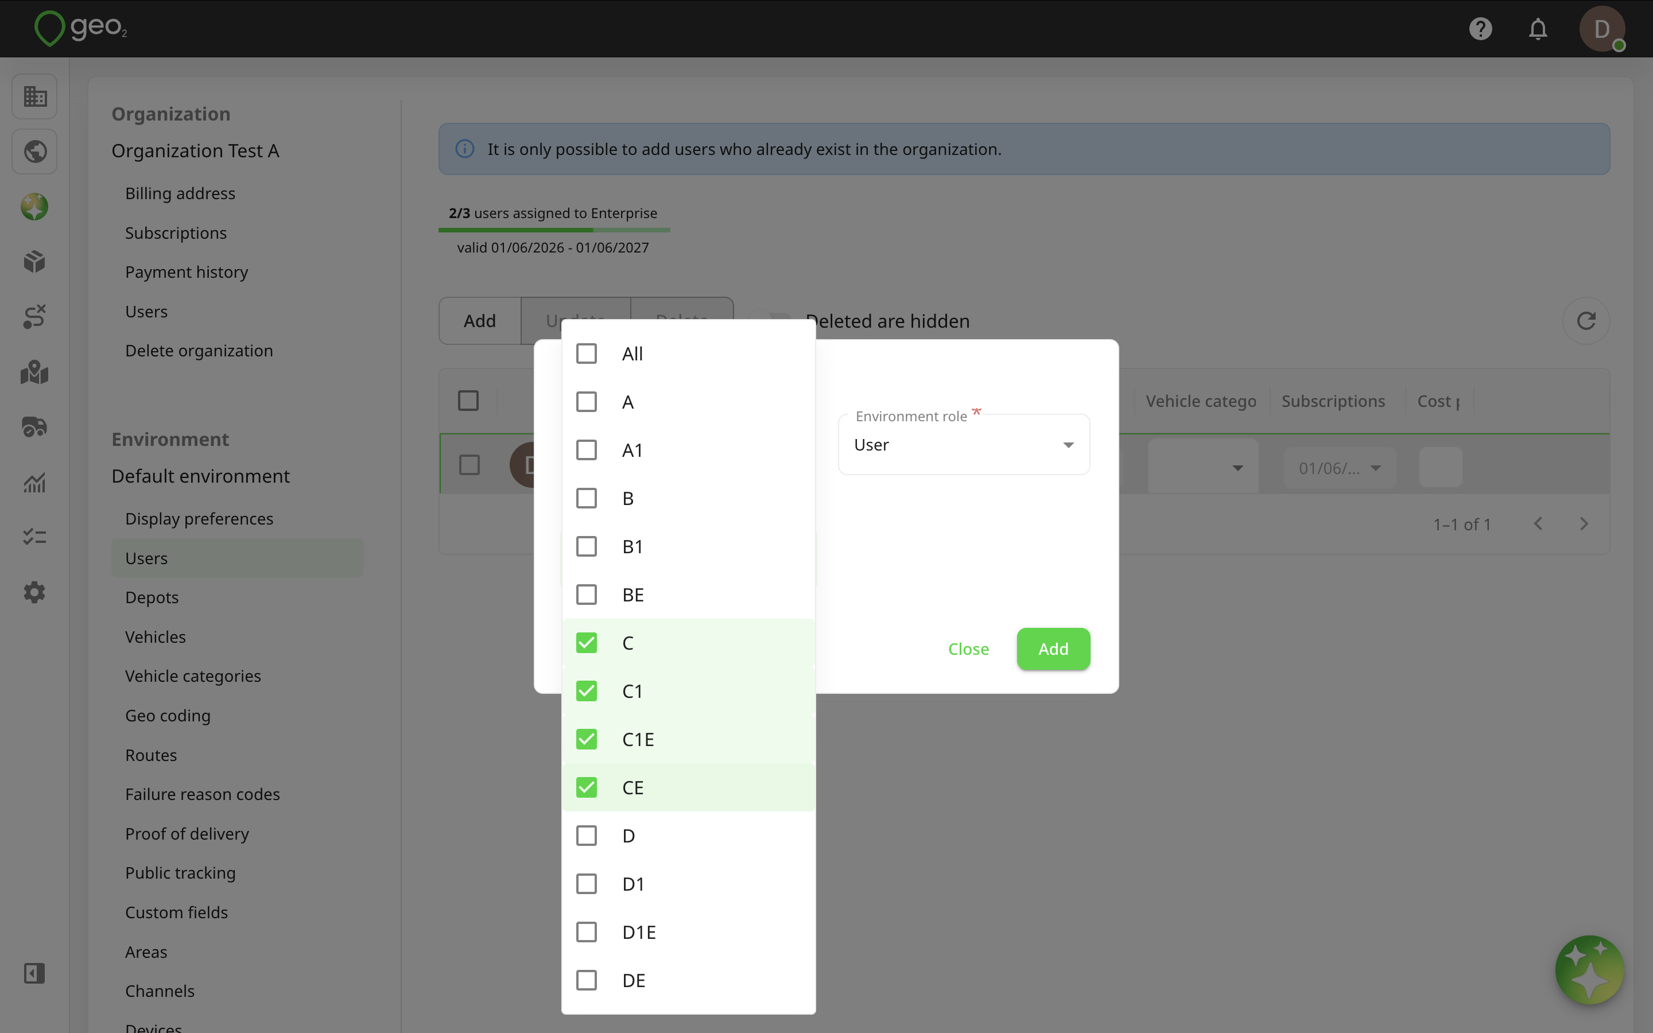
Task: Select all rows header checkbox in table
Action: (468, 401)
